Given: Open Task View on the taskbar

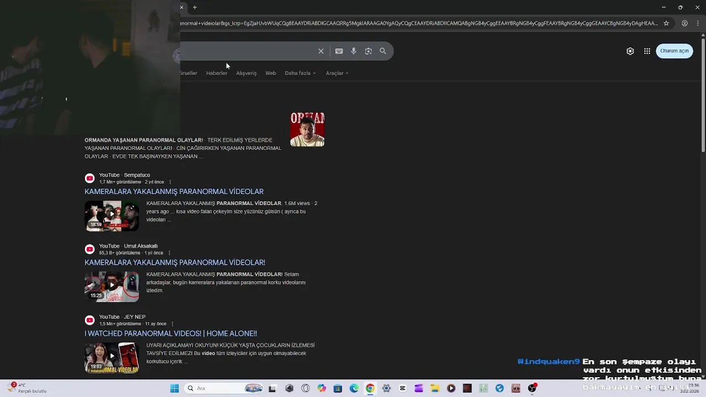Looking at the screenshot, I should click(272, 388).
